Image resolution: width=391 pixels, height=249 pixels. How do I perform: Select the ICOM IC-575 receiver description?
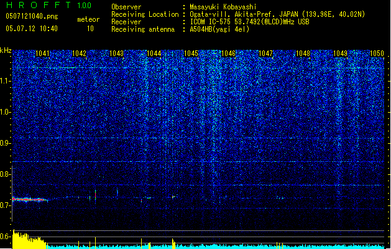pos(250,22)
